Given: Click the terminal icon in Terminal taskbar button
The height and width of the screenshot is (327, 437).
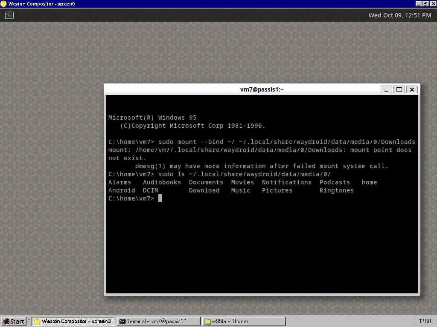Looking at the screenshot, I should click(x=122, y=321).
